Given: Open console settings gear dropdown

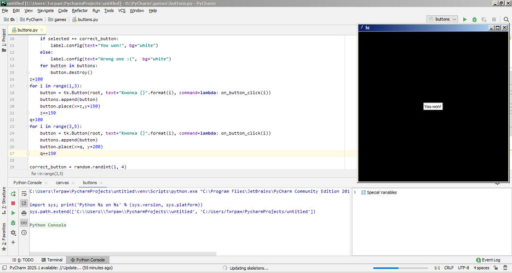Looking at the screenshot, I should coord(13,232).
